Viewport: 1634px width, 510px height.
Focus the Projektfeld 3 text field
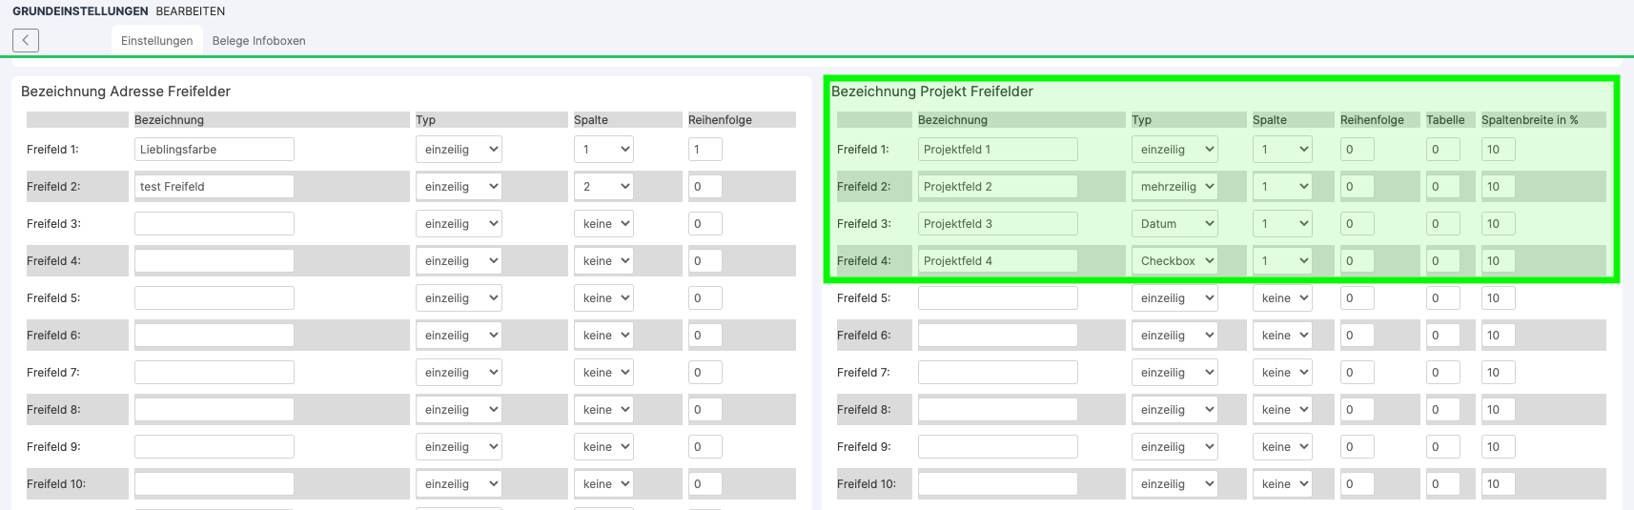coord(997,224)
